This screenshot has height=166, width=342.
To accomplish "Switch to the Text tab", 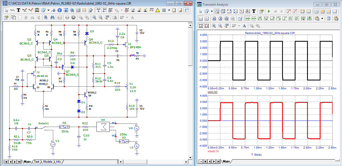I will pos(37,162).
